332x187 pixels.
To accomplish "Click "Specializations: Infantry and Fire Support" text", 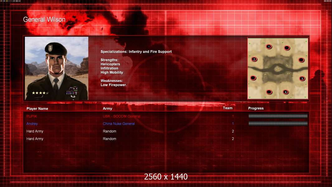I will point(136,52).
